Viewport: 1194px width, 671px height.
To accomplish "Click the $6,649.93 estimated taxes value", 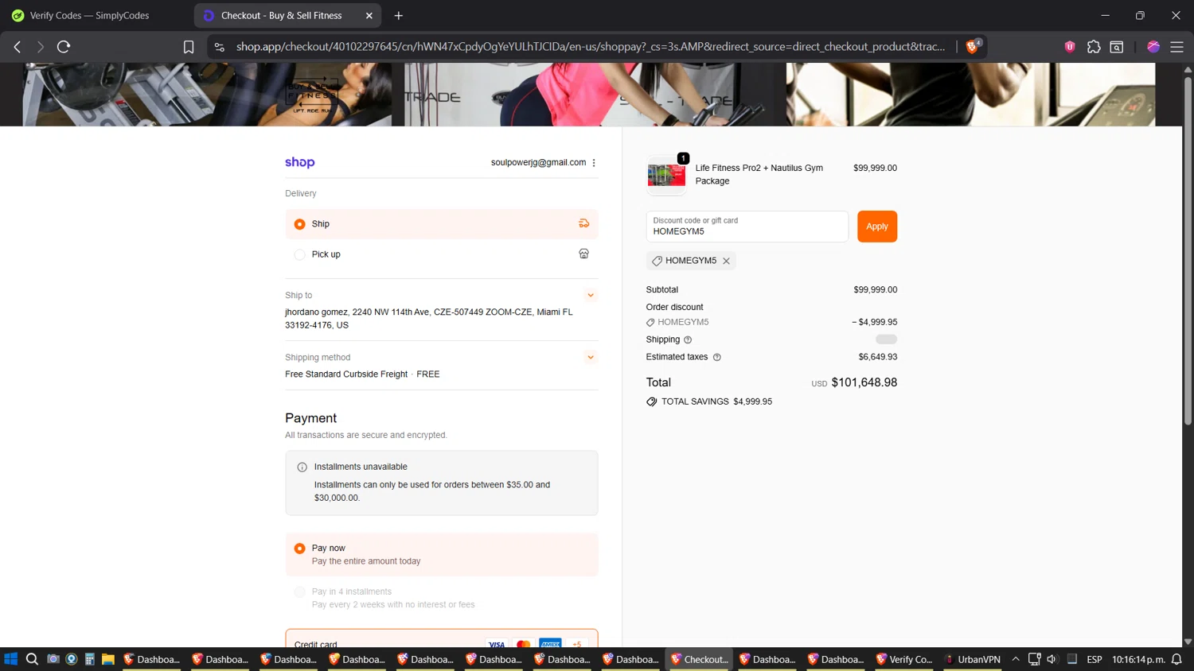I will coord(878,357).
